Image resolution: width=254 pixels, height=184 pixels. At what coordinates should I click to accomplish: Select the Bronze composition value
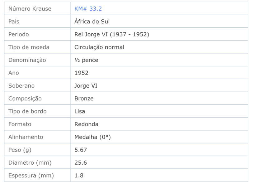pos(84,99)
